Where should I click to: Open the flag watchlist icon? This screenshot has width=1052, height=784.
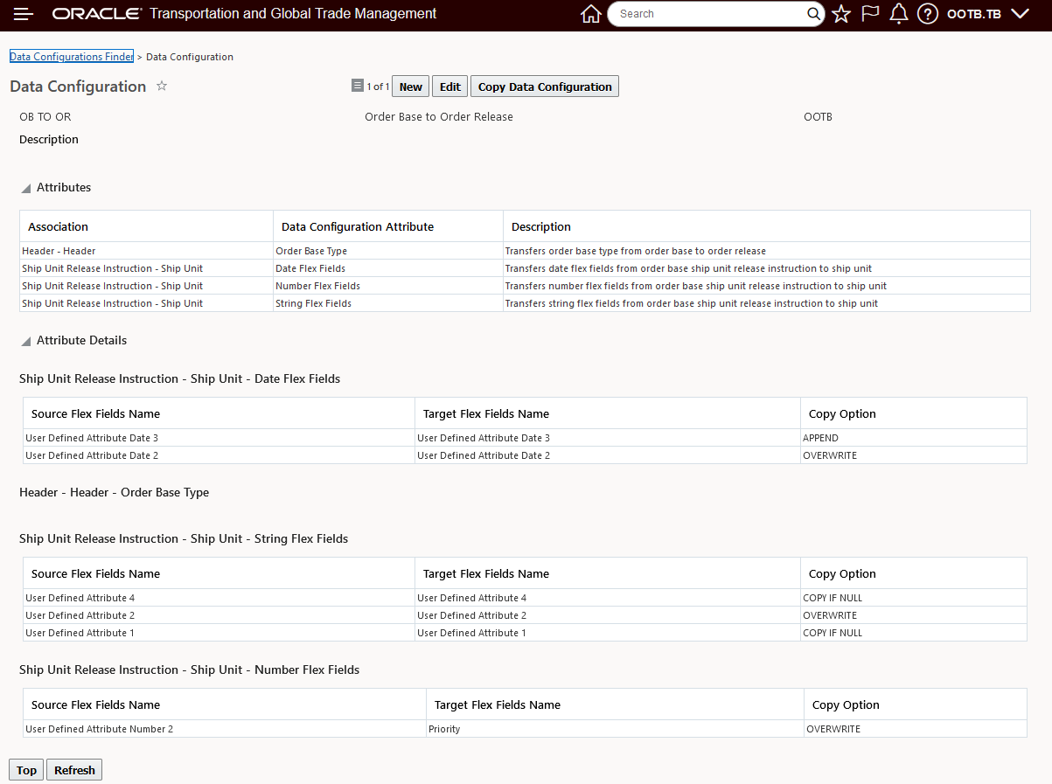[870, 14]
